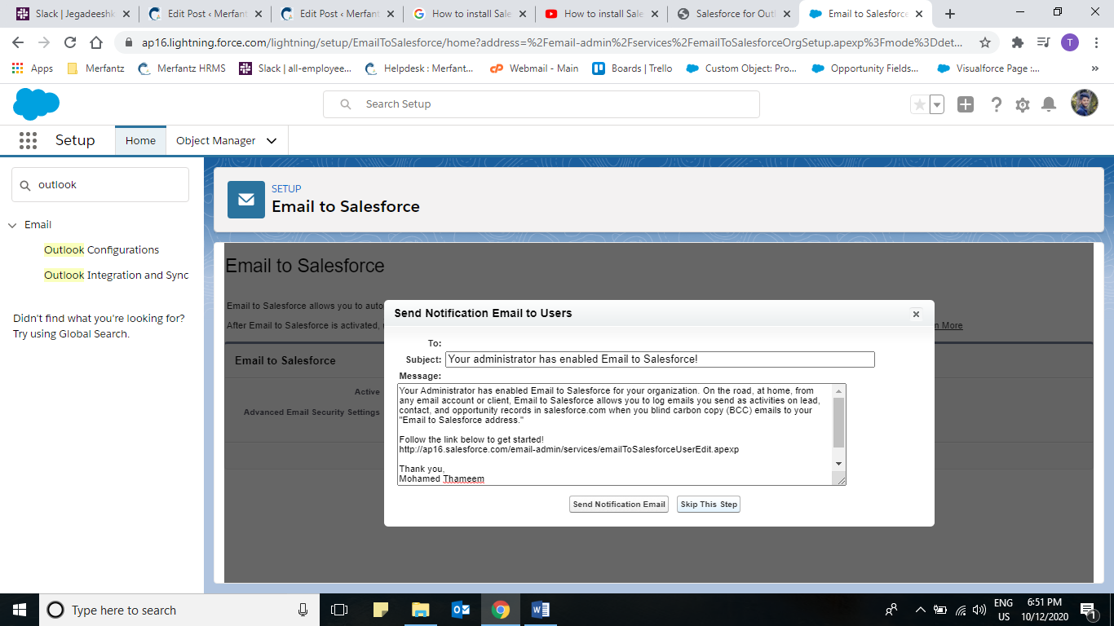This screenshot has width=1114, height=626.
Task: Click inside the Subject input field
Action: pyautogui.click(x=659, y=359)
